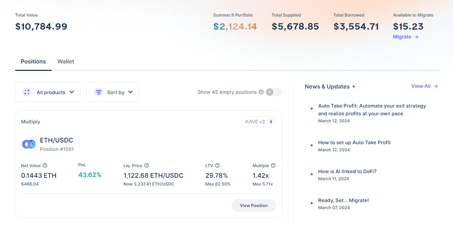Screen dimensions: 453x225
Task: Click the Sort by filter icon
Action: (99, 92)
